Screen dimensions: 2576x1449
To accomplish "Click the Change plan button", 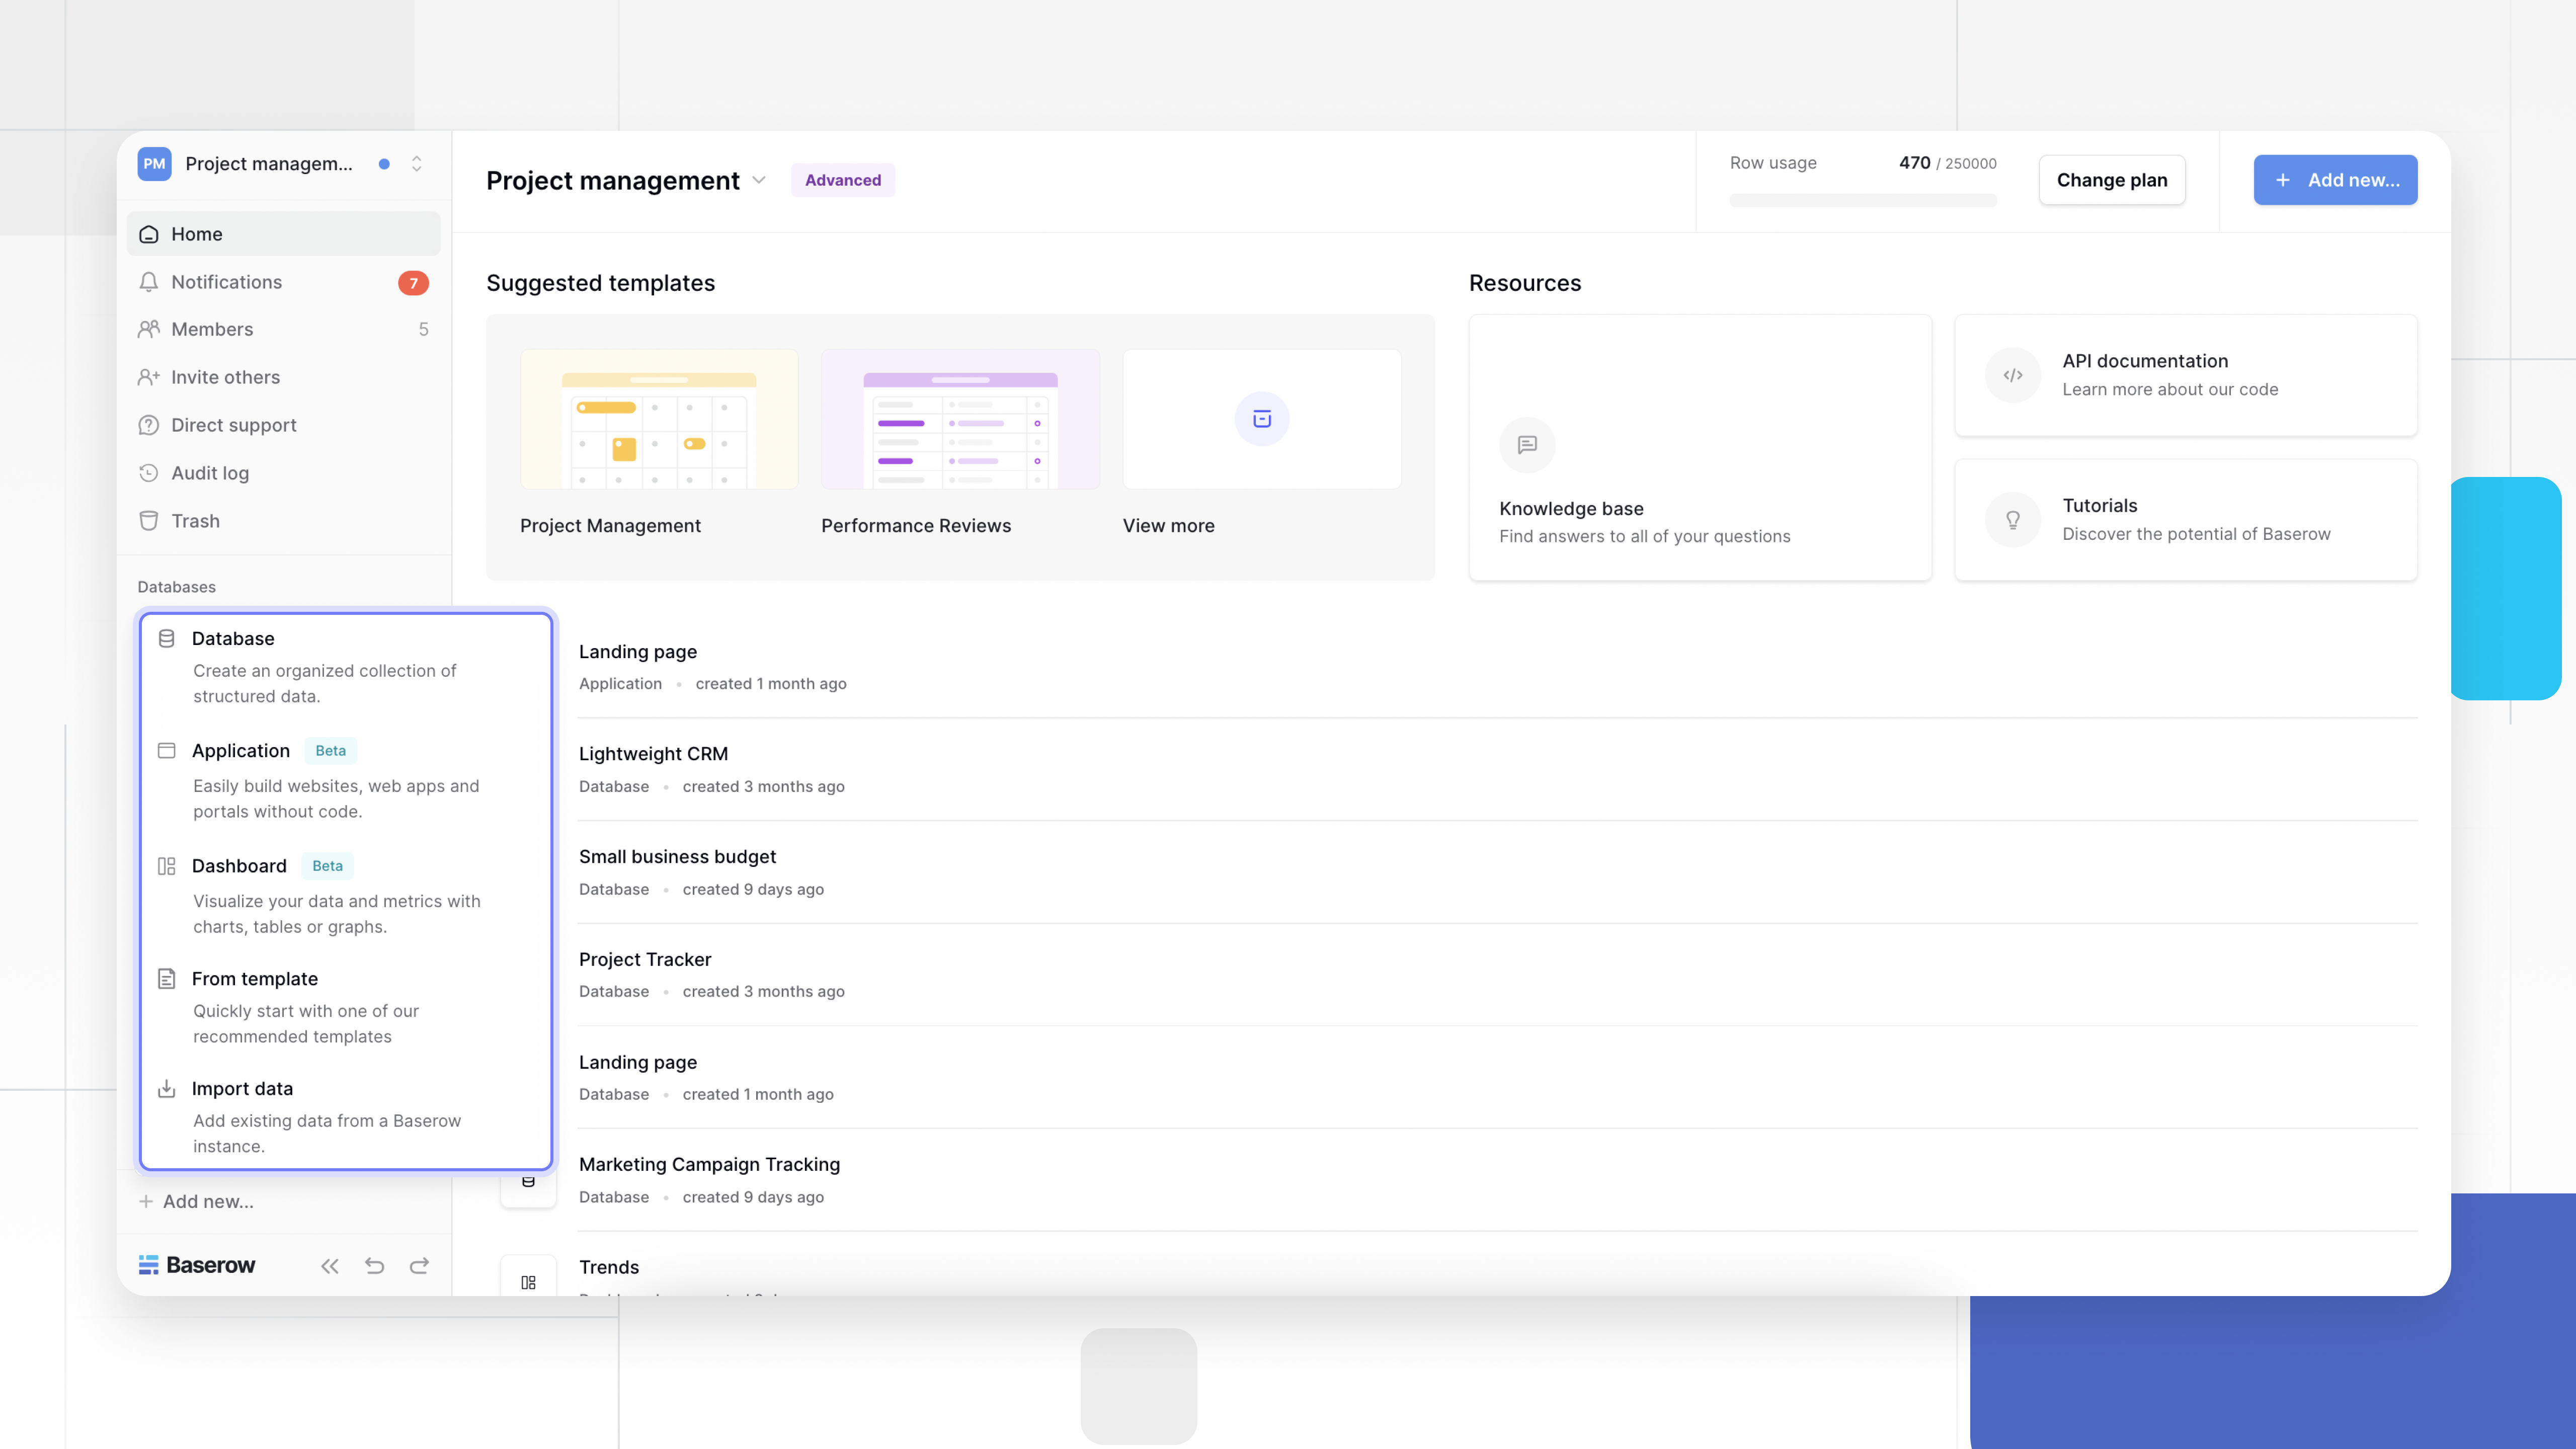I will (2111, 180).
